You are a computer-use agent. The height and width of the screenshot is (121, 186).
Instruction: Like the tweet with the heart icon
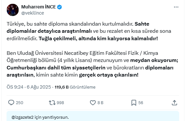pyautogui.click(x=93, y=103)
